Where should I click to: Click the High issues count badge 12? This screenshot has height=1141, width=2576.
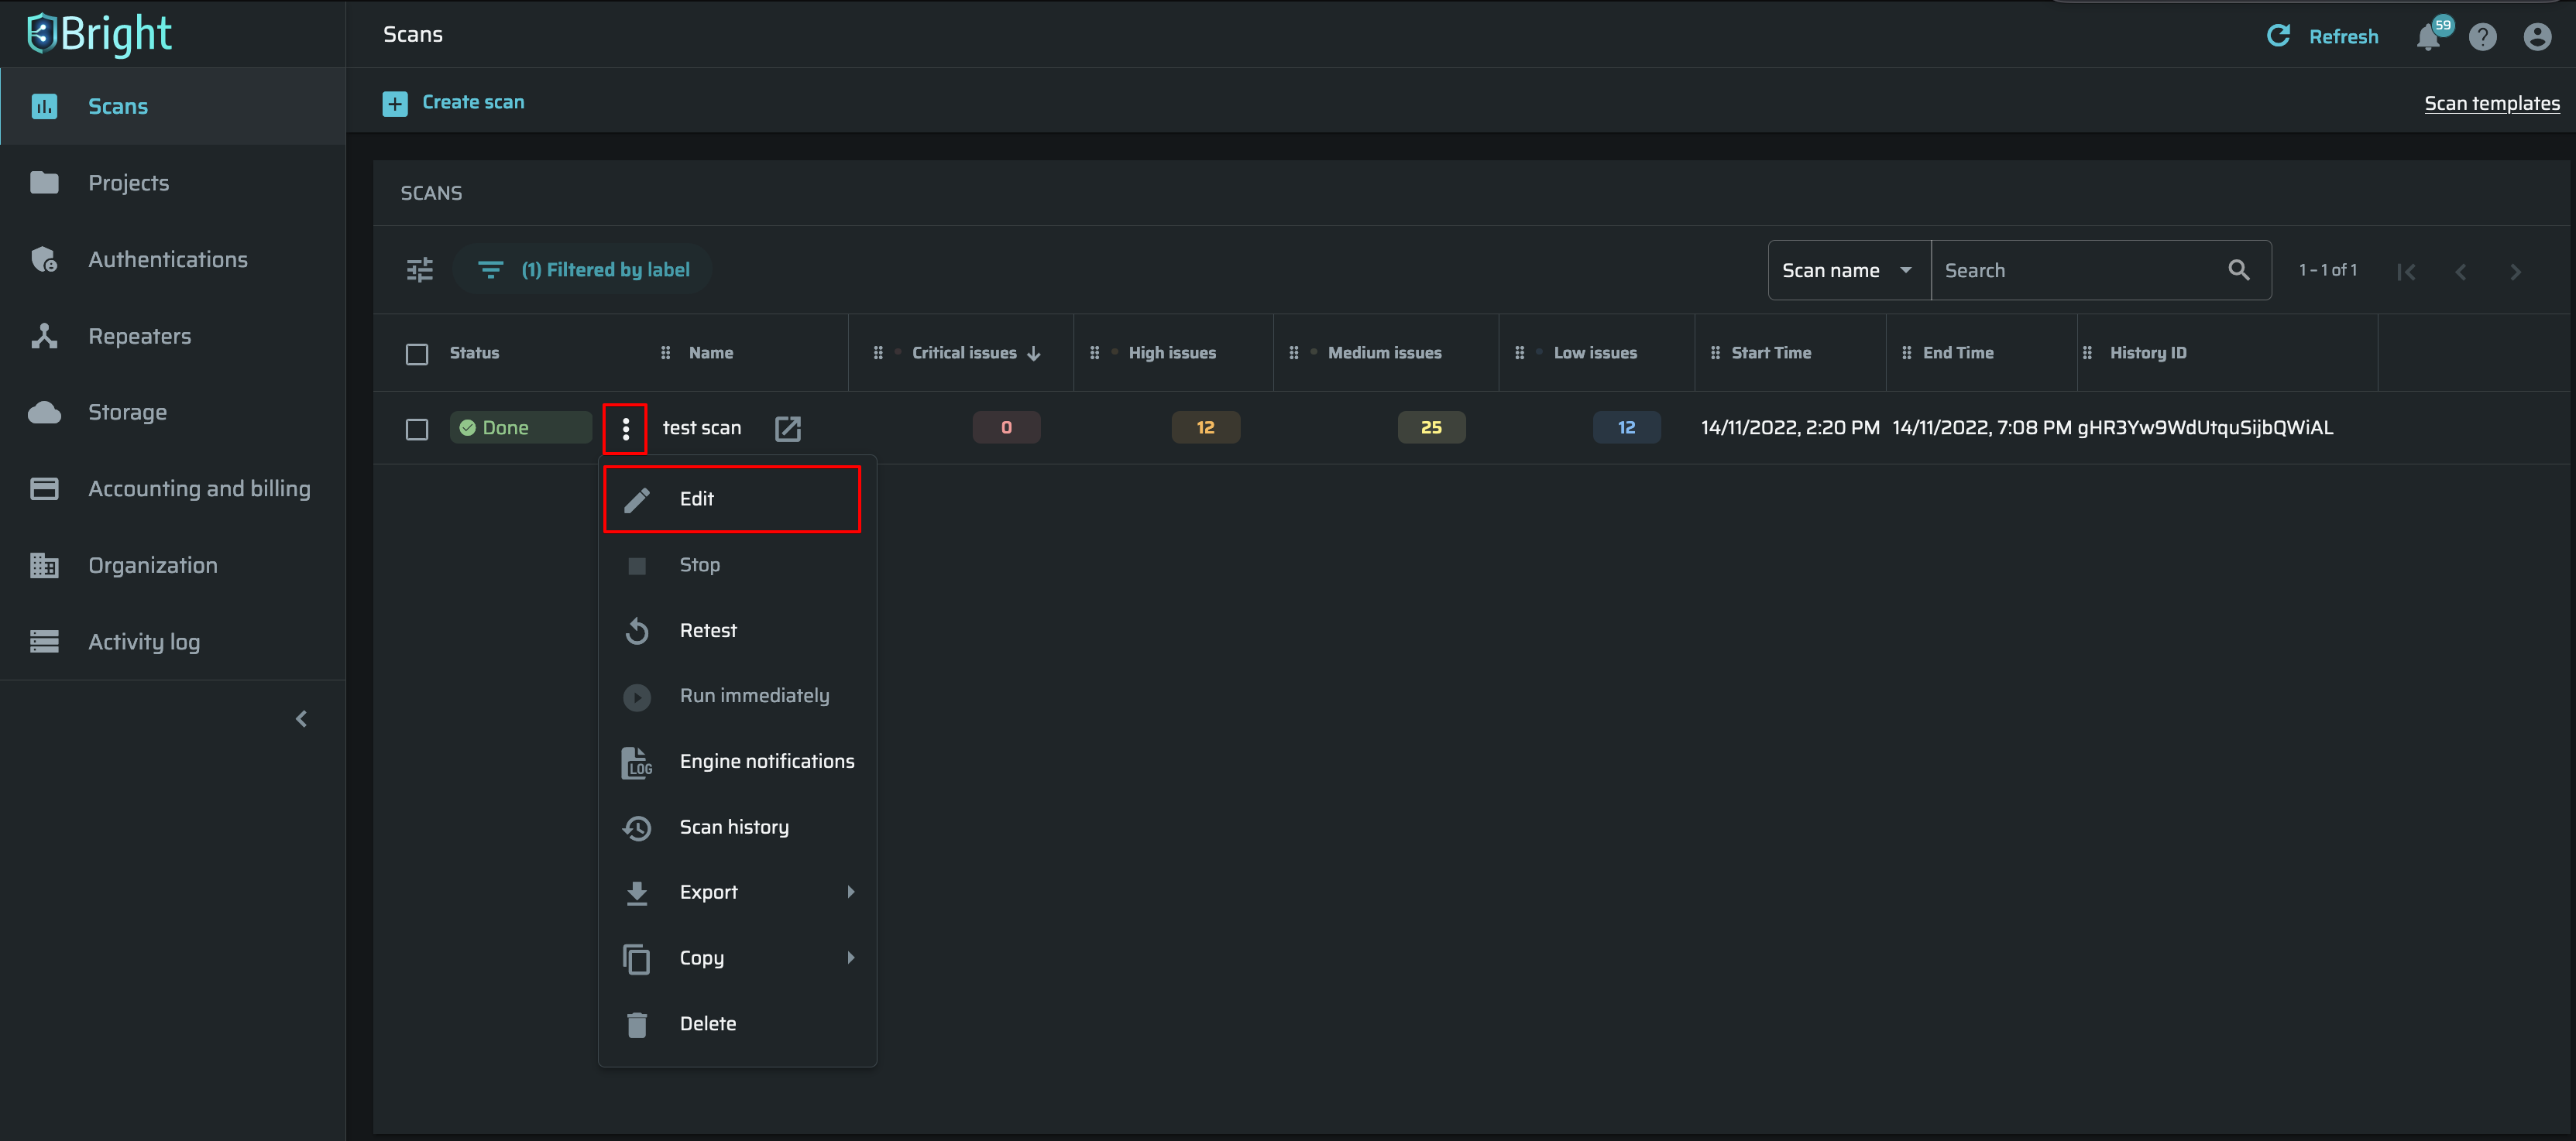[1205, 427]
